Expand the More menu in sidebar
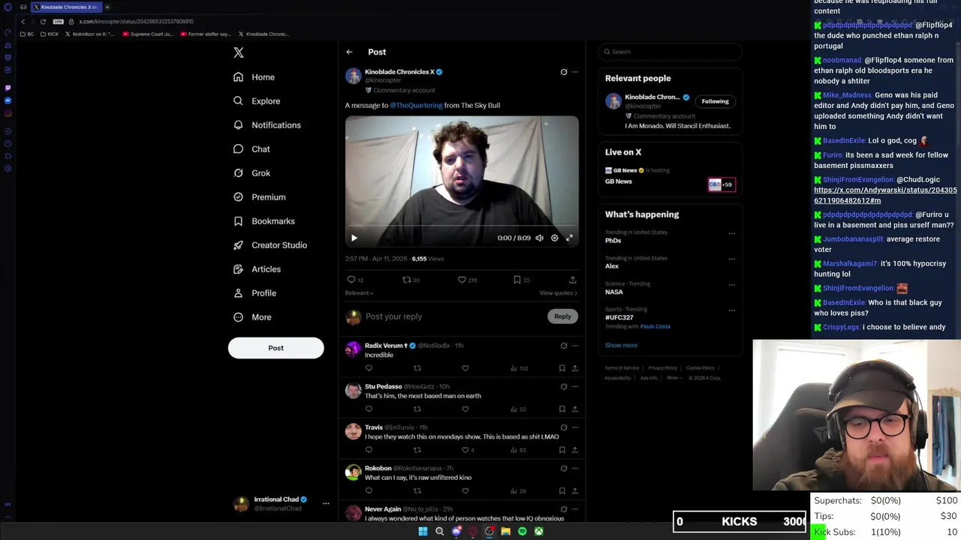This screenshot has height=540, width=961. [x=252, y=317]
